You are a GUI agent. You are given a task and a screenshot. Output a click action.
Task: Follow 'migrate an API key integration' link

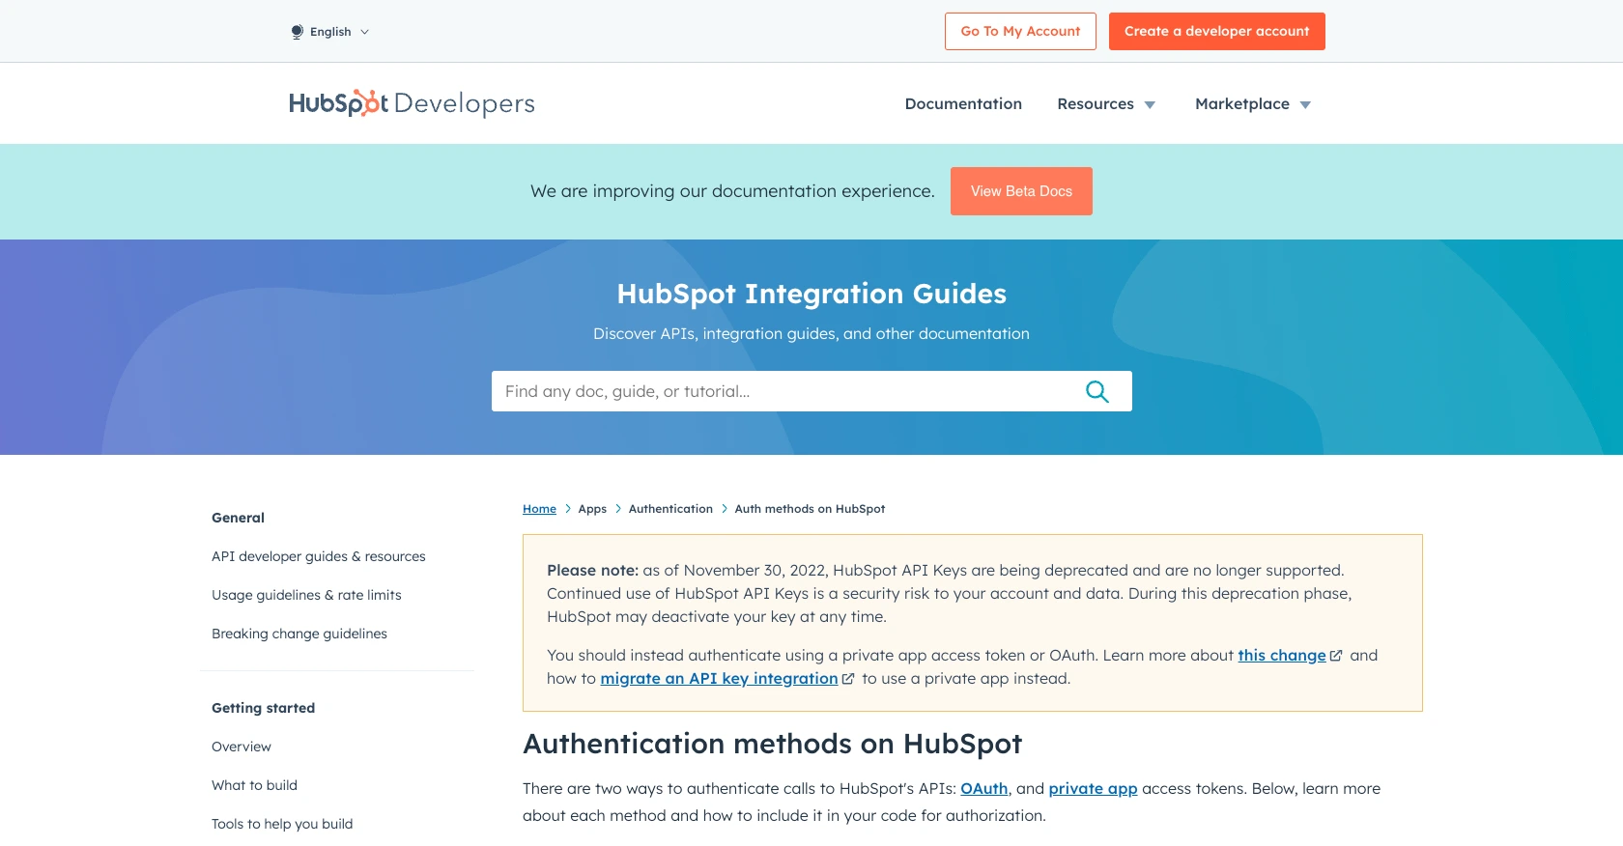(719, 678)
